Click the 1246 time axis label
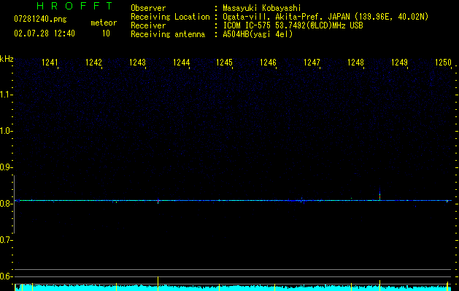The height and width of the screenshot is (291, 459). point(269,63)
